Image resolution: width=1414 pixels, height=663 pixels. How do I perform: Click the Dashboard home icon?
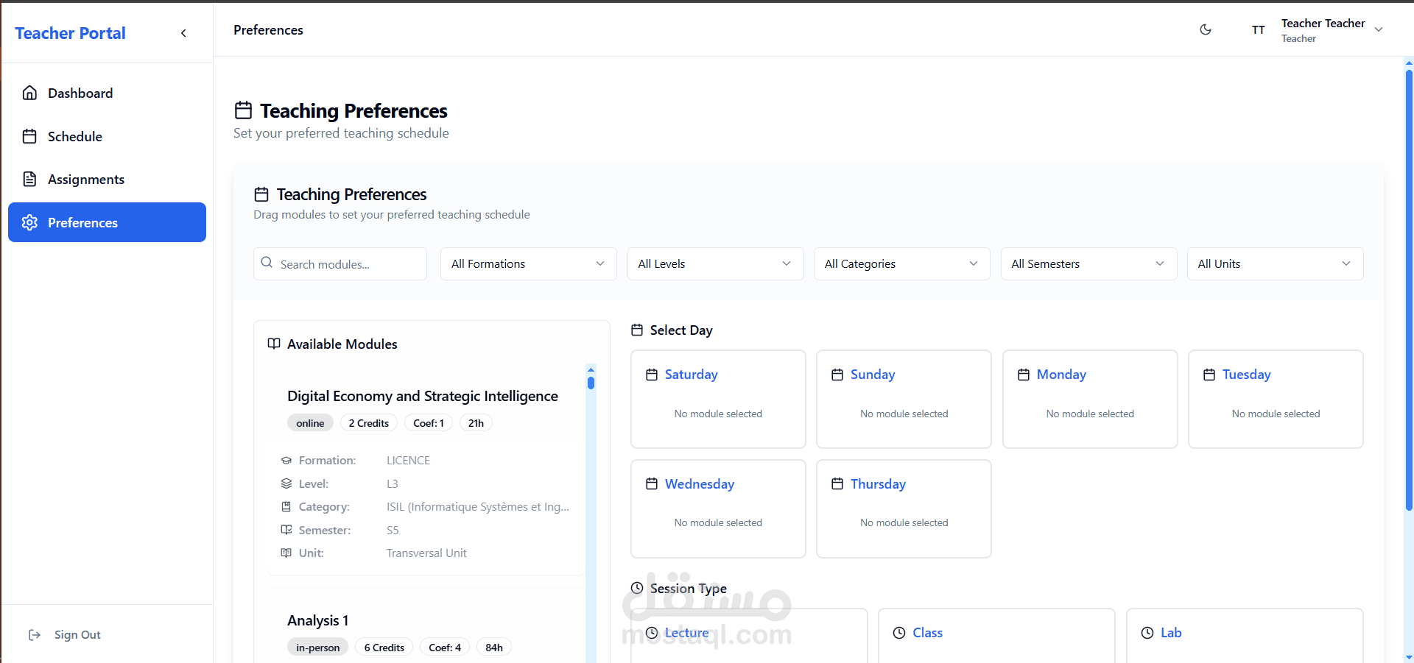coord(29,93)
